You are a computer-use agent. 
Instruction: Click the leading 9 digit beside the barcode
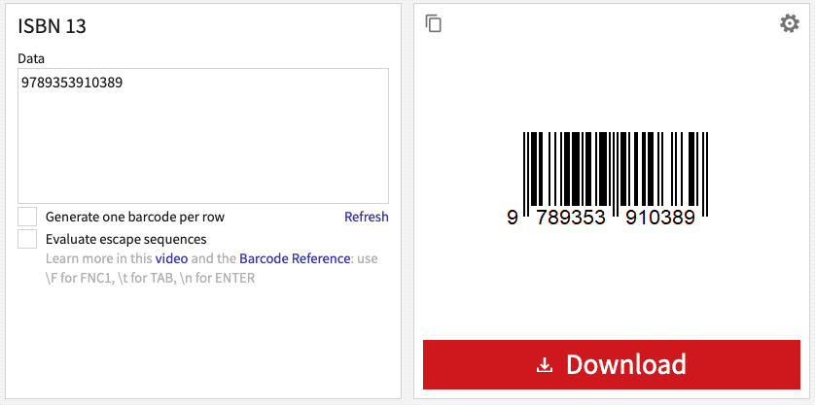[x=513, y=218]
